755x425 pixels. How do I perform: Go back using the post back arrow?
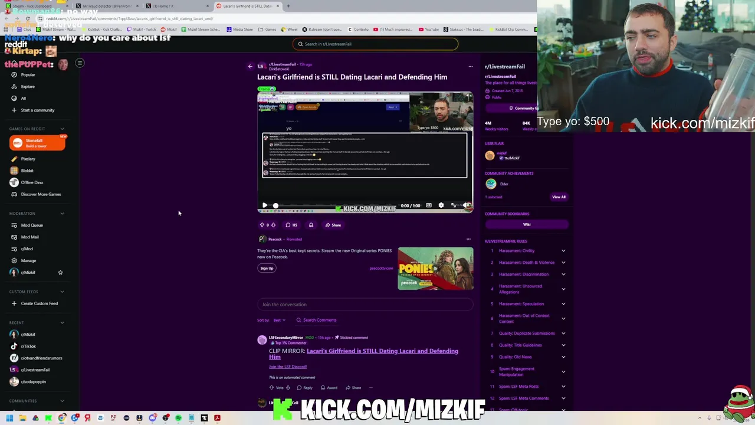(250, 66)
